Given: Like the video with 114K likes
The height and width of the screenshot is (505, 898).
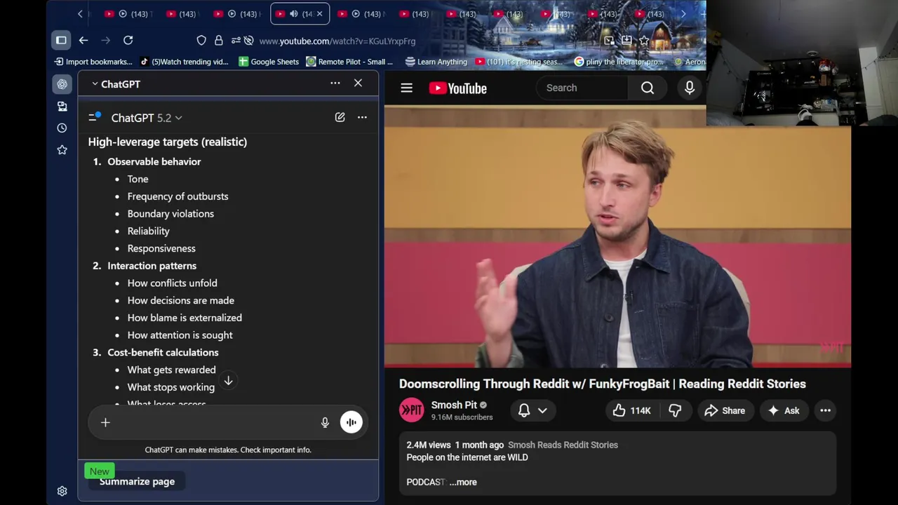Looking at the screenshot, I should coord(631,410).
